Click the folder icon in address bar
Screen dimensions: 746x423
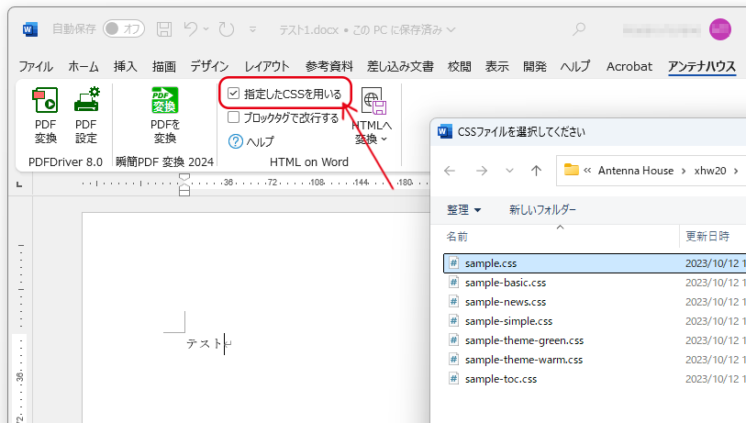(571, 170)
